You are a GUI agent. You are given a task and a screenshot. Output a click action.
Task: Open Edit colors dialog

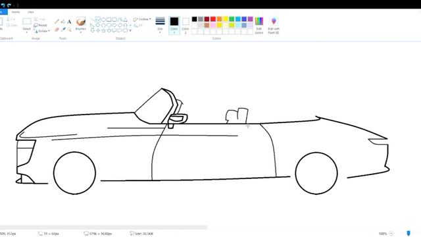pos(259,25)
